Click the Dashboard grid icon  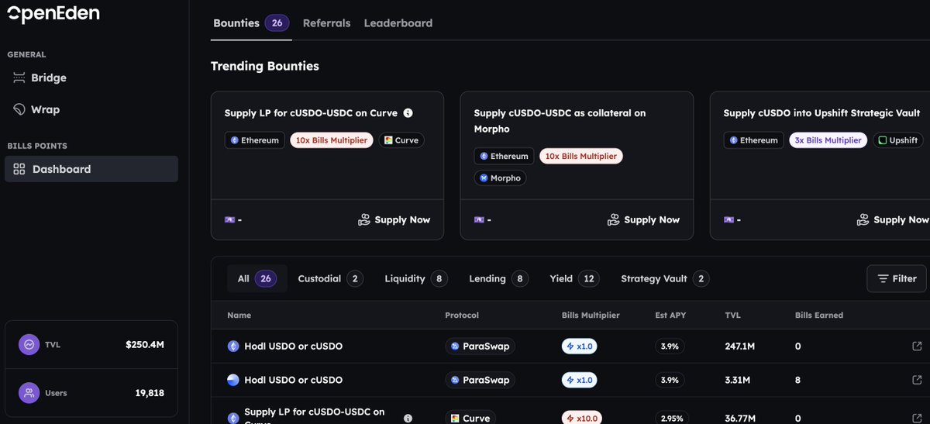pos(19,169)
